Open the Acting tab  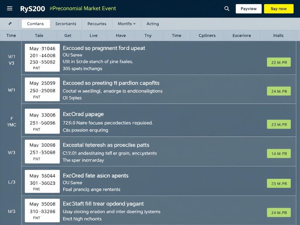[153, 24]
